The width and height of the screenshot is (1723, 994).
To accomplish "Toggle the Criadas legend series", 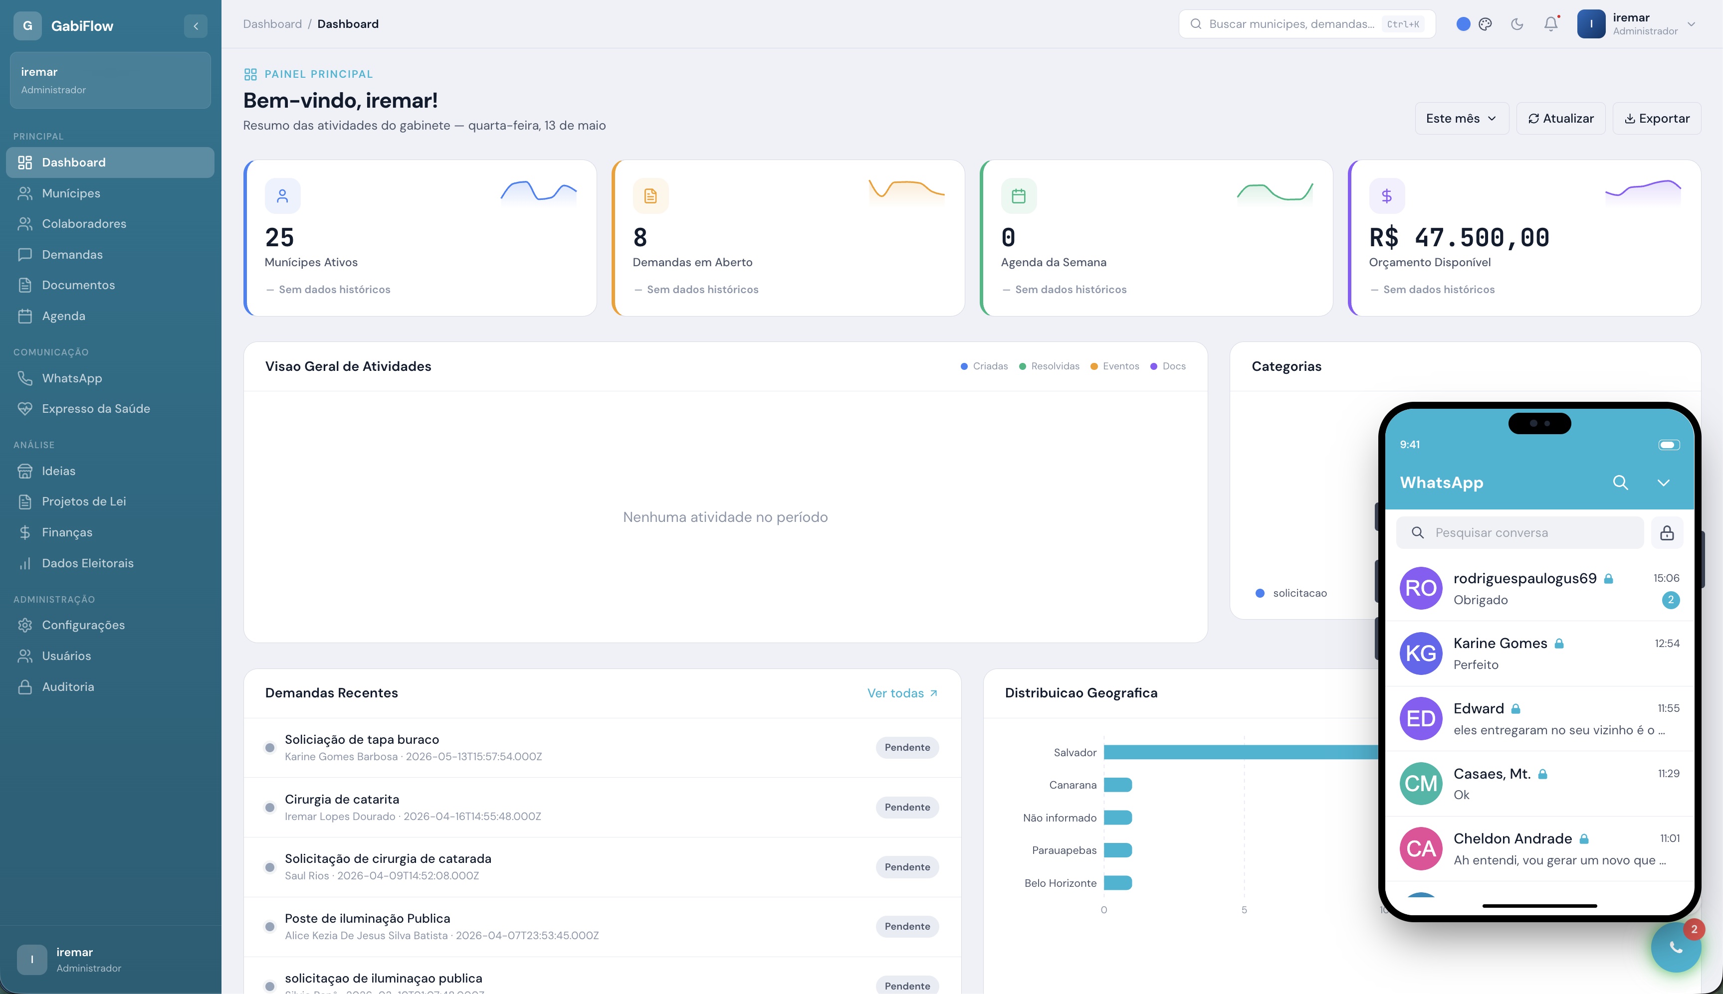I will 984,366.
